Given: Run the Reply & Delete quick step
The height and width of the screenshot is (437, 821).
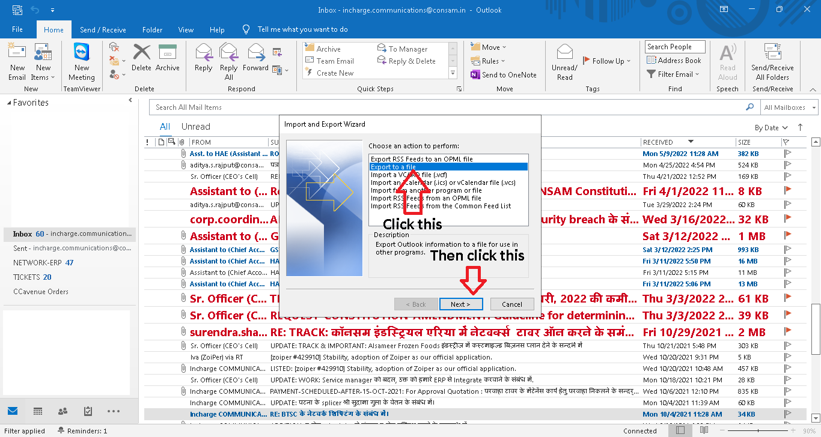Looking at the screenshot, I should [406, 61].
